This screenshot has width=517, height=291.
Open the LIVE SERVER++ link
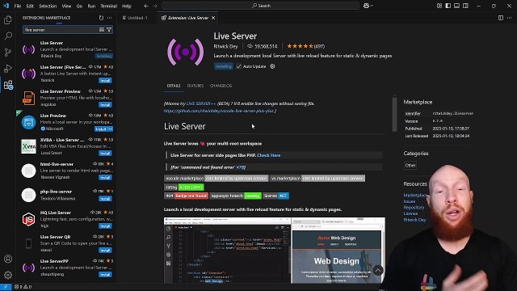click(201, 103)
